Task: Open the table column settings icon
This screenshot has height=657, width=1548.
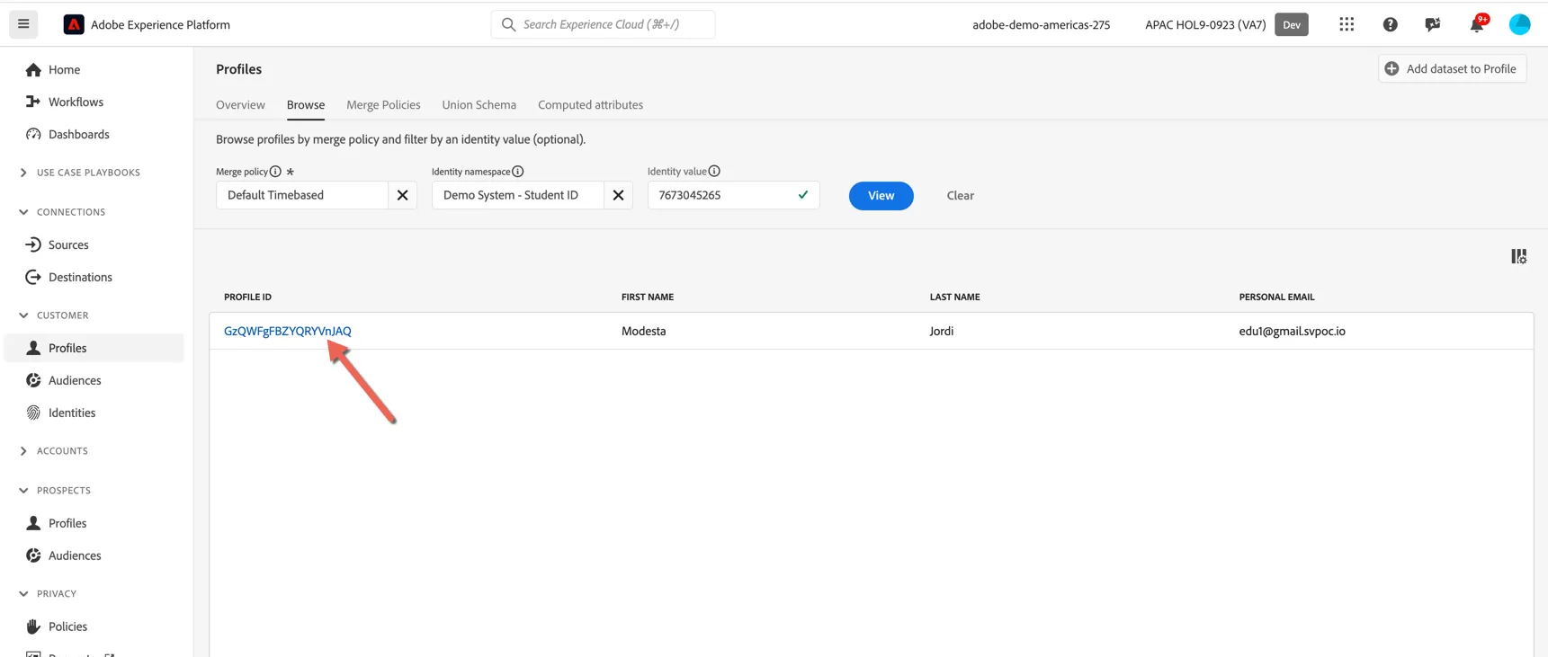Action: click(1518, 256)
